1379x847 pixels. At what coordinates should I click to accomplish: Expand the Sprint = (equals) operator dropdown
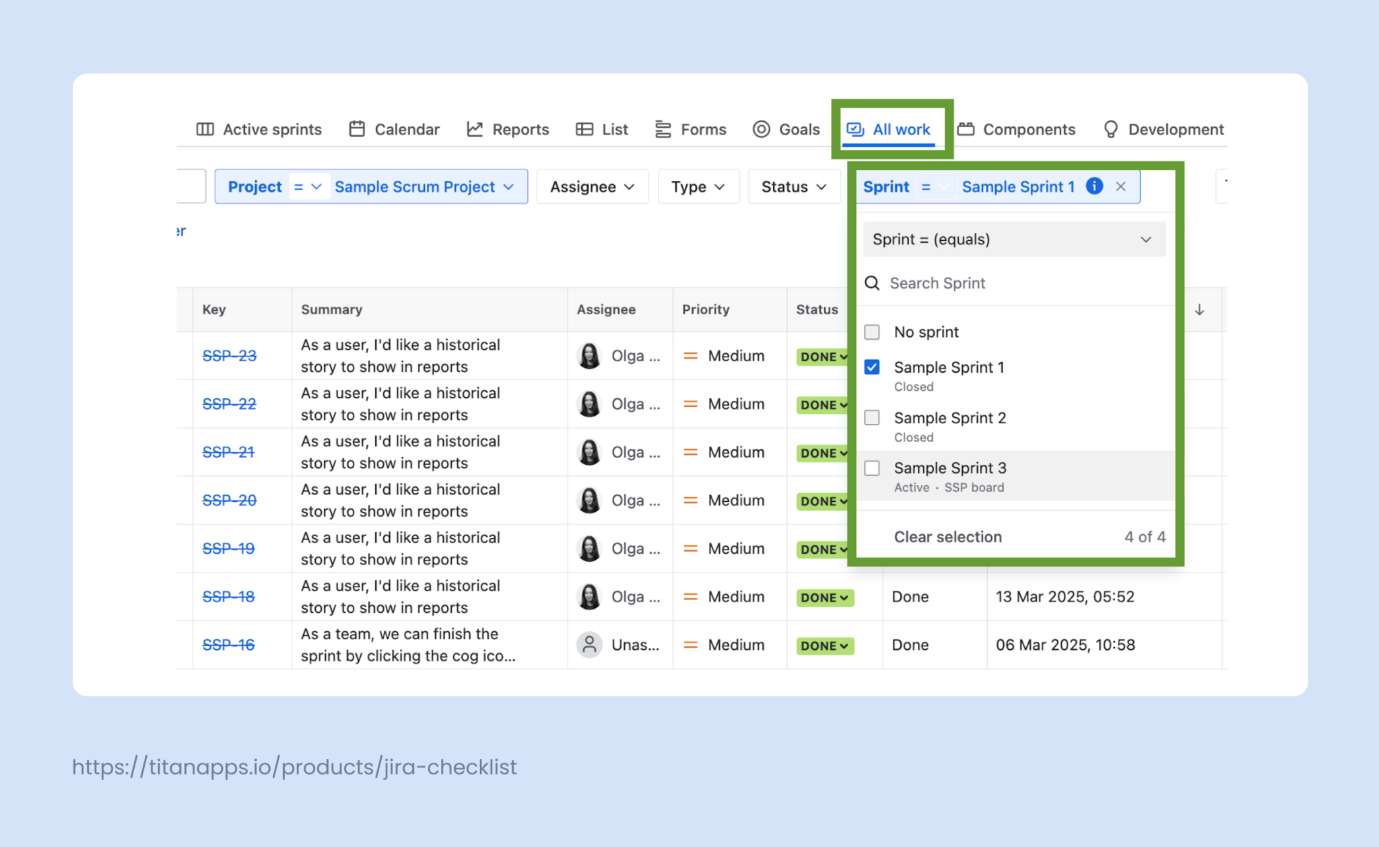[x=1014, y=240]
